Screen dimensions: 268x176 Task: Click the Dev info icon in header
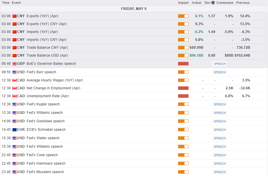point(213,3)
